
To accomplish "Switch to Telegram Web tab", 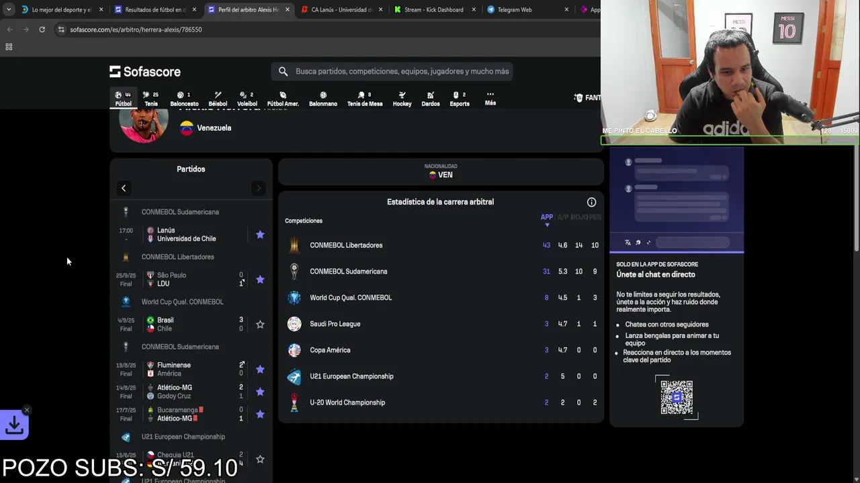I will [x=523, y=9].
